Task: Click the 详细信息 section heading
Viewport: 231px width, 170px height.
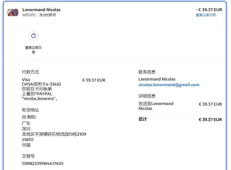Action: tap(147, 96)
